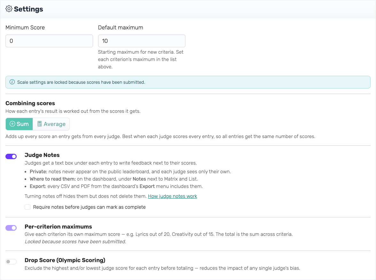The width and height of the screenshot is (376, 280).
Task: Select the Sum combining option
Action: (x=19, y=124)
